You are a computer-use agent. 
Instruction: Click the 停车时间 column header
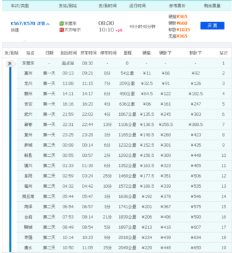(108, 53)
